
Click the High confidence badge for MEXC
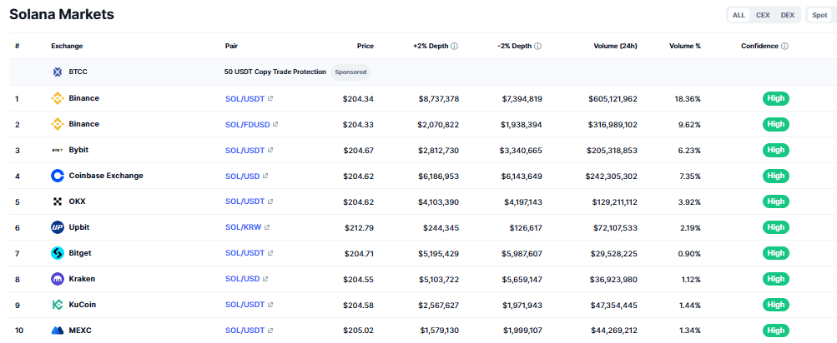click(775, 331)
